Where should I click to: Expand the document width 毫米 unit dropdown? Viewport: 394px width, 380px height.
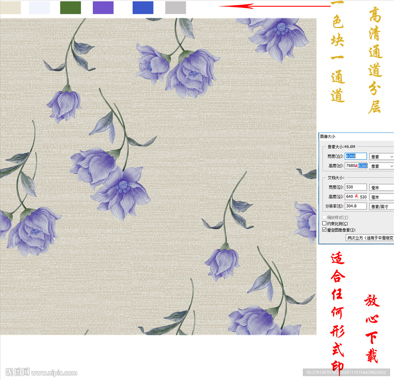381,188
